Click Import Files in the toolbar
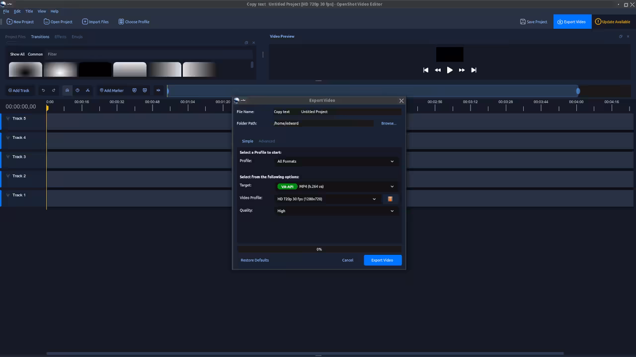The height and width of the screenshot is (357, 636). tap(95, 22)
